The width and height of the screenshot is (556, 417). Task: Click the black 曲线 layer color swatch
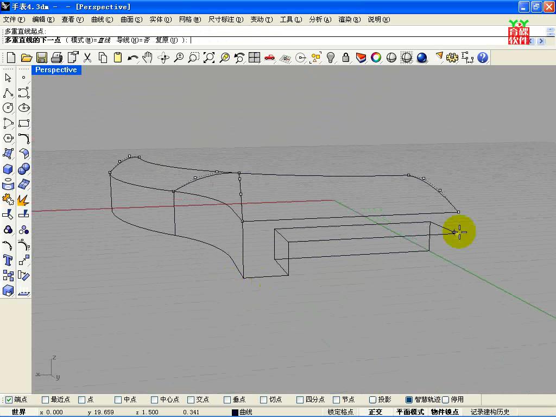pyautogui.click(x=235, y=413)
